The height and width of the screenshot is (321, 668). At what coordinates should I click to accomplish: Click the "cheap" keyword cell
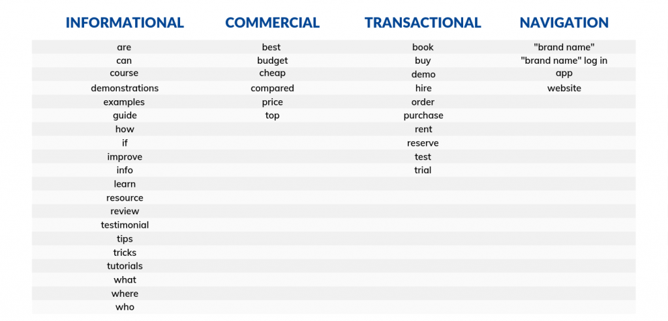coord(272,73)
